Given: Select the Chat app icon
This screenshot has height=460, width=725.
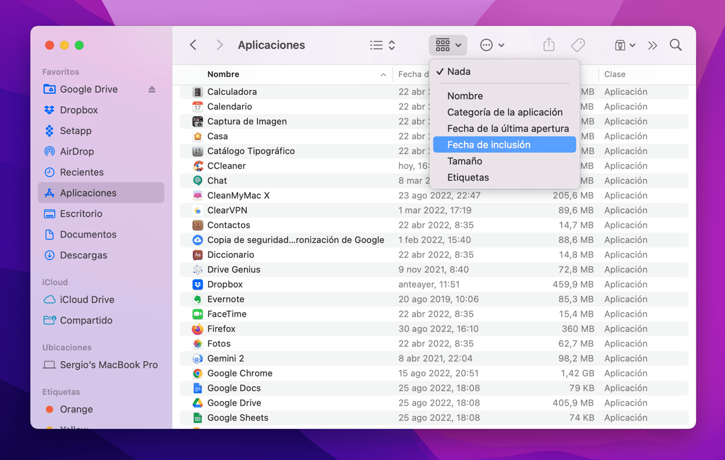Looking at the screenshot, I should pyautogui.click(x=197, y=181).
